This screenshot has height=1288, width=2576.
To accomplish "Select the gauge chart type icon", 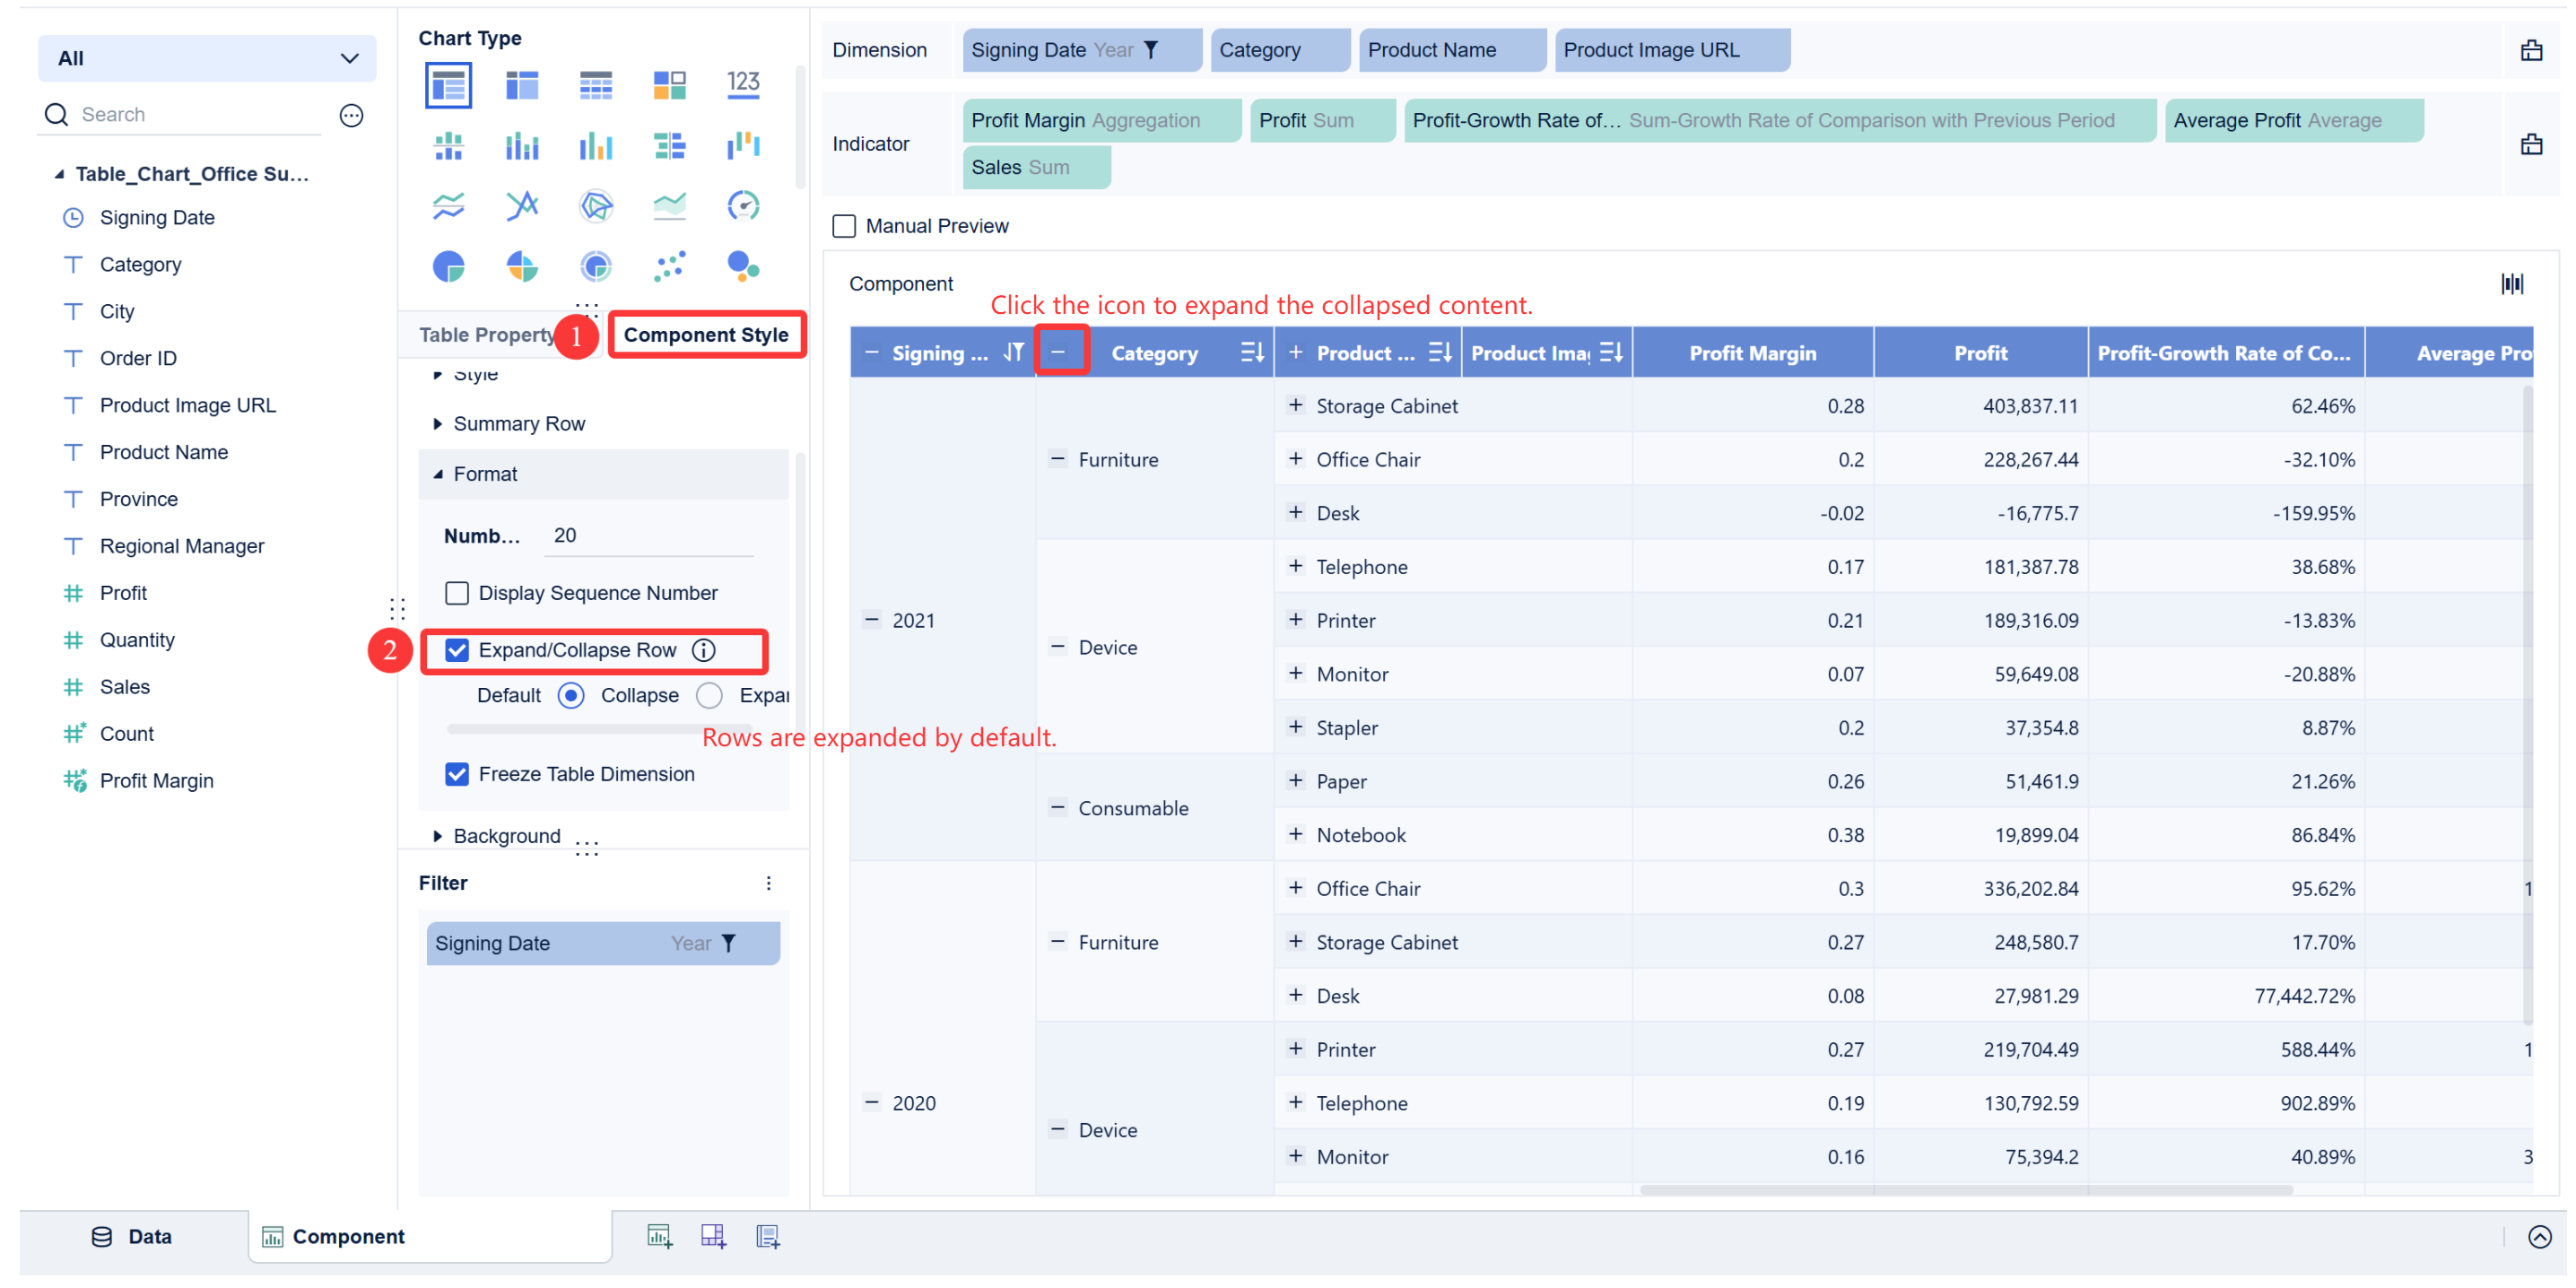I will pyautogui.click(x=742, y=206).
